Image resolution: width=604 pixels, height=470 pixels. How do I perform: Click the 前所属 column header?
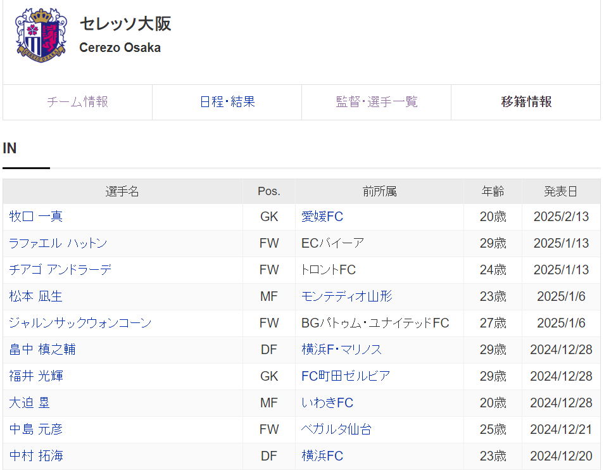click(x=379, y=191)
